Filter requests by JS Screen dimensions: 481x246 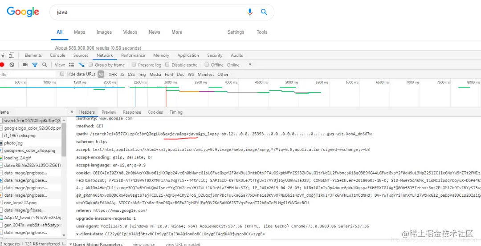click(122, 74)
